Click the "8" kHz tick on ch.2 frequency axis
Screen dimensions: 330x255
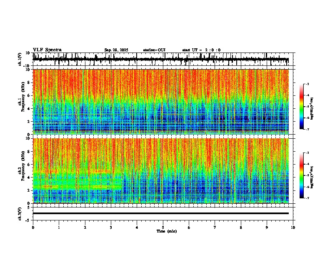coord(29,152)
